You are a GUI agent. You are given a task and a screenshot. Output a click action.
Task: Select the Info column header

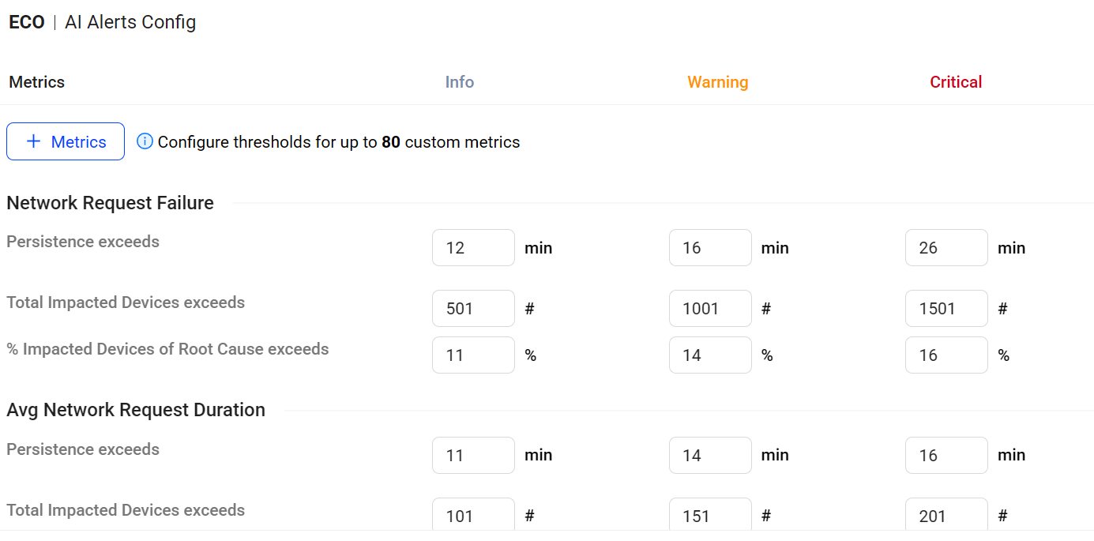460,82
